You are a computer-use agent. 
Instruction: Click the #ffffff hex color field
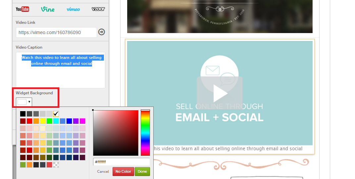121,162
